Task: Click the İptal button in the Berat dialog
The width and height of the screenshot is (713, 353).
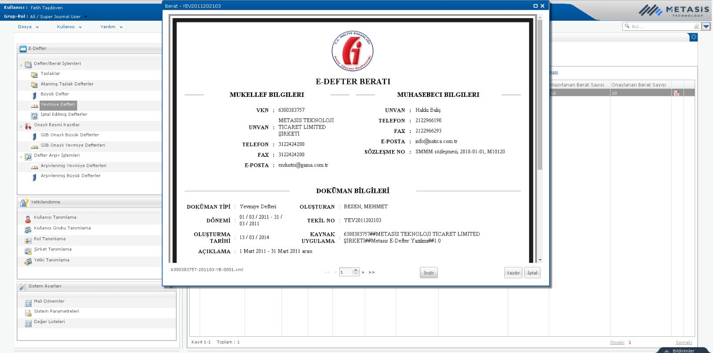Action: pyautogui.click(x=533, y=273)
